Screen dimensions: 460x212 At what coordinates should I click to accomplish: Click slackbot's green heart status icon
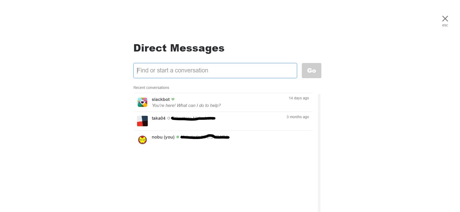coord(173,99)
